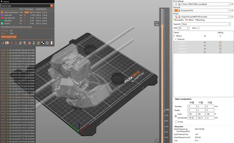234x143 pixels.
Task: Open Filament settings gear icon
Action: pos(232,11)
